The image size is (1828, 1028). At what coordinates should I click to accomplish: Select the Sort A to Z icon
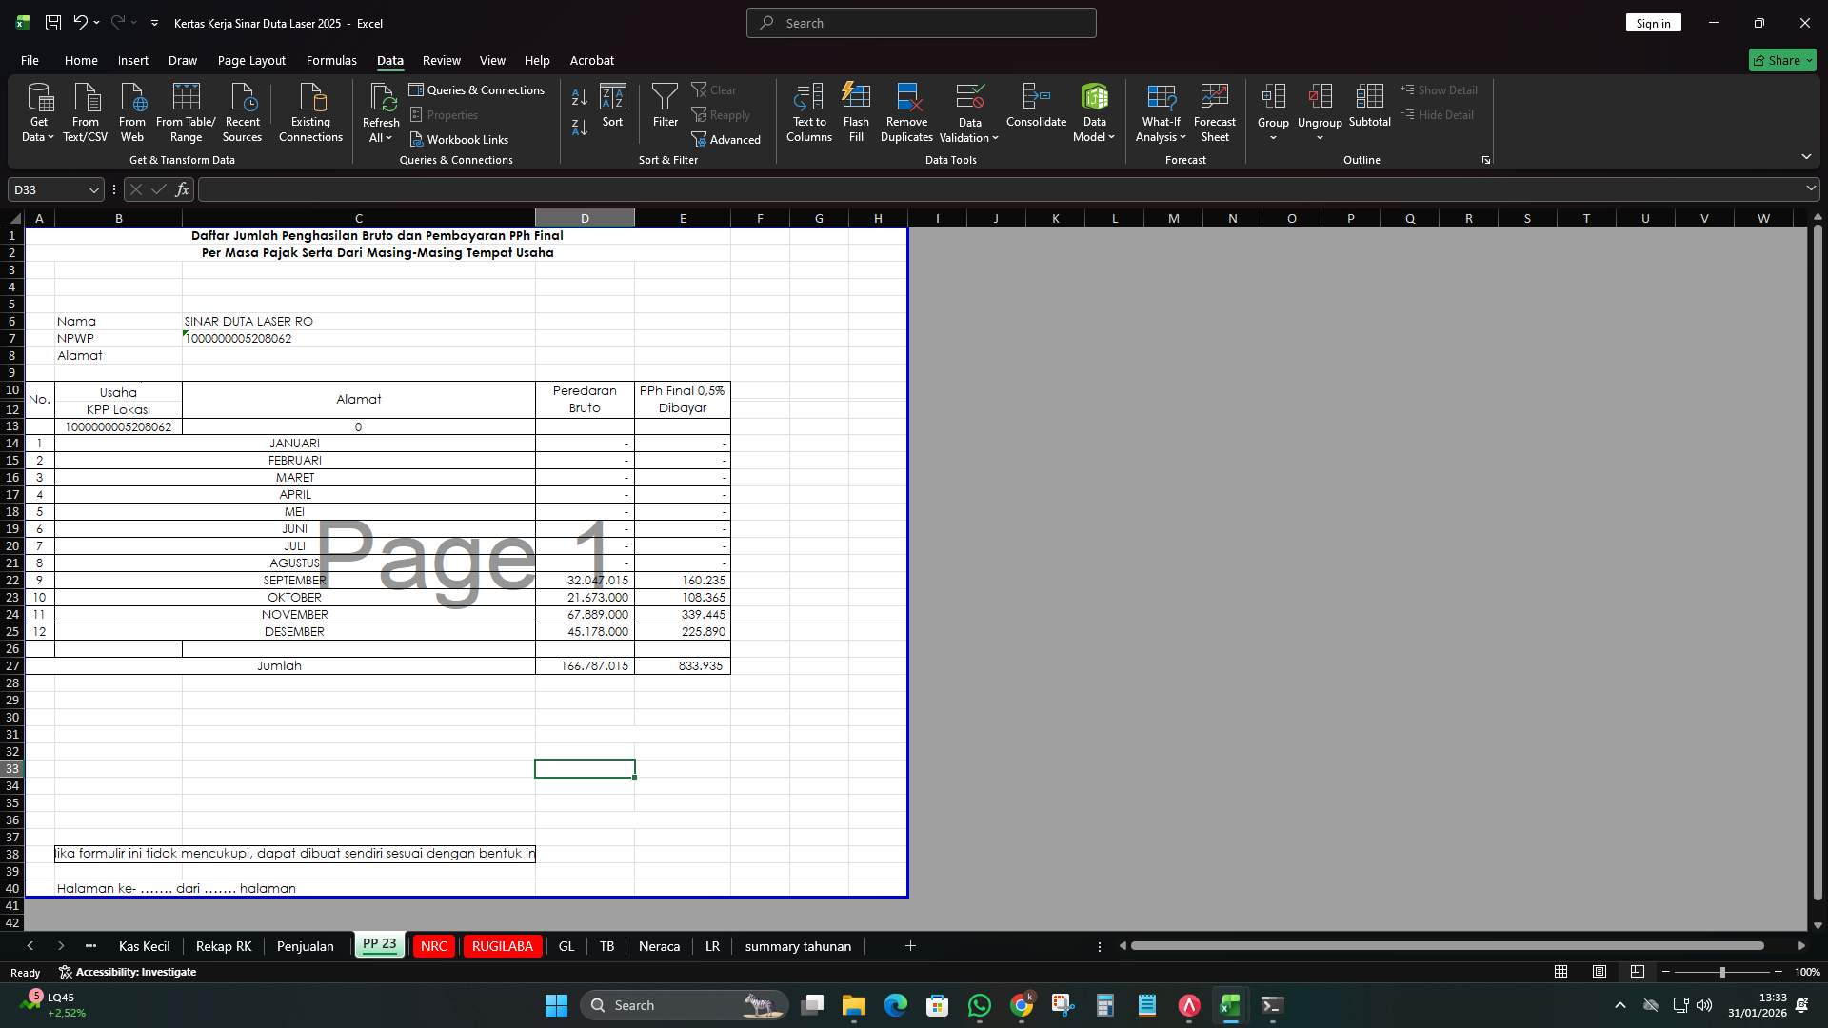pyautogui.click(x=578, y=98)
